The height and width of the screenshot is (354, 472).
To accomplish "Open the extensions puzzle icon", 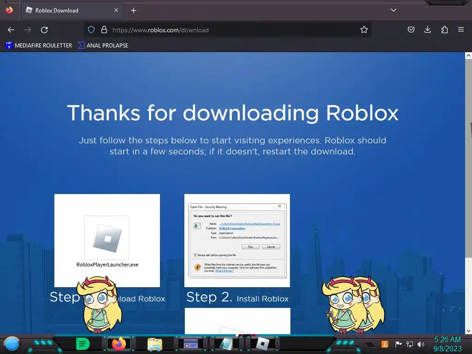I will [444, 29].
